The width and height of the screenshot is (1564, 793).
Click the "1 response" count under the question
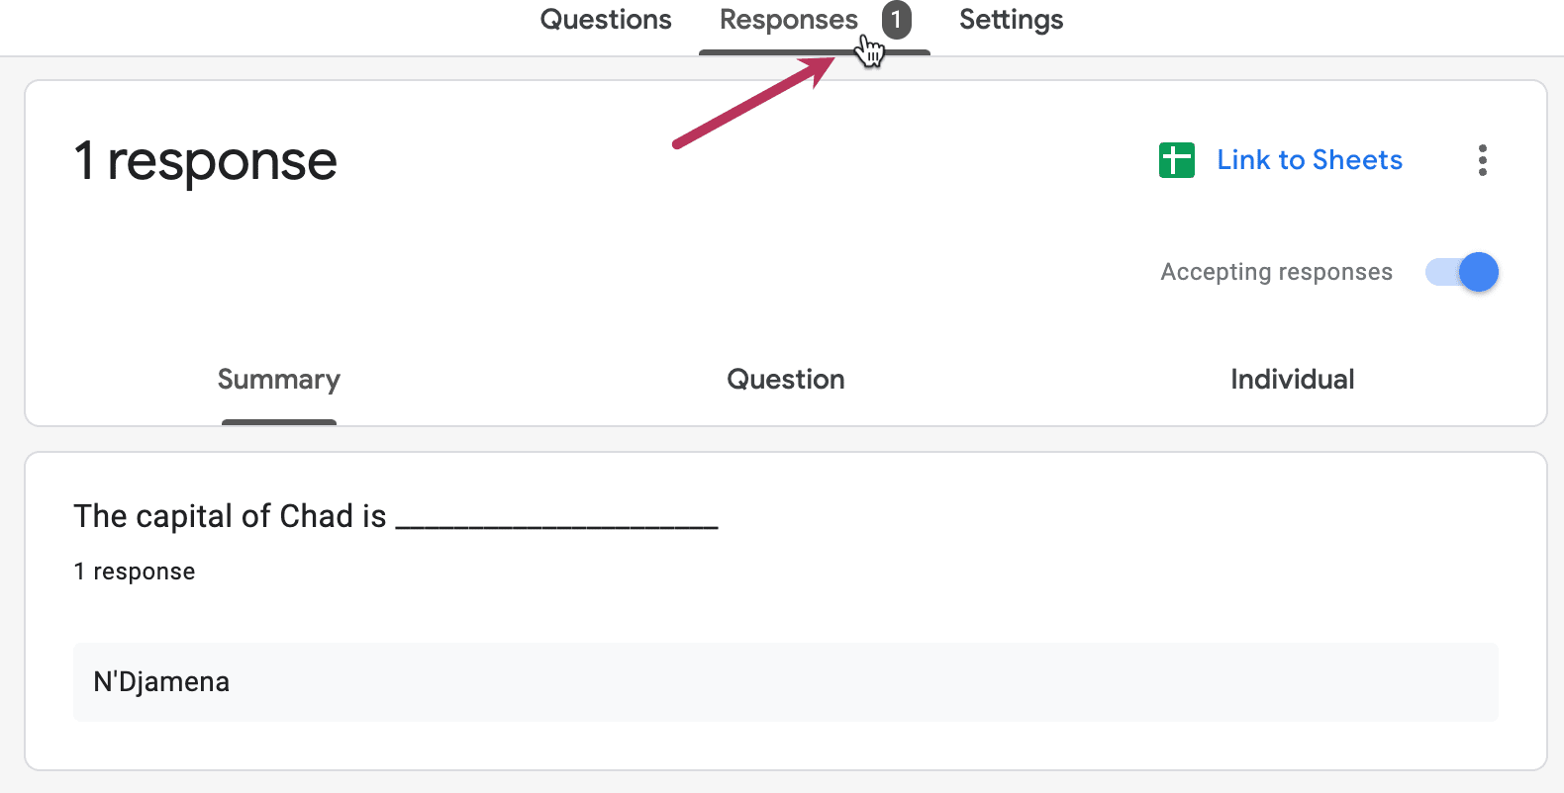(x=134, y=571)
